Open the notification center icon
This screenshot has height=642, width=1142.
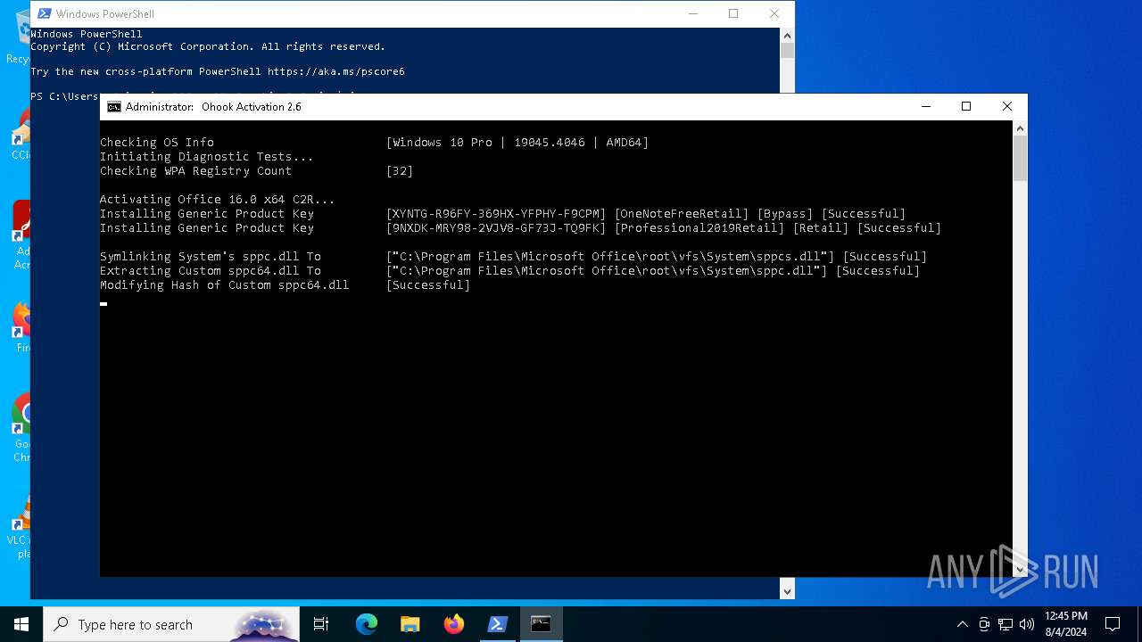pyautogui.click(x=1113, y=624)
